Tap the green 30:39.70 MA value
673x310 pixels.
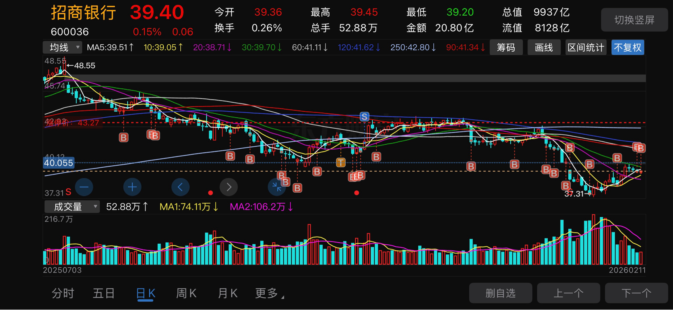click(x=262, y=48)
